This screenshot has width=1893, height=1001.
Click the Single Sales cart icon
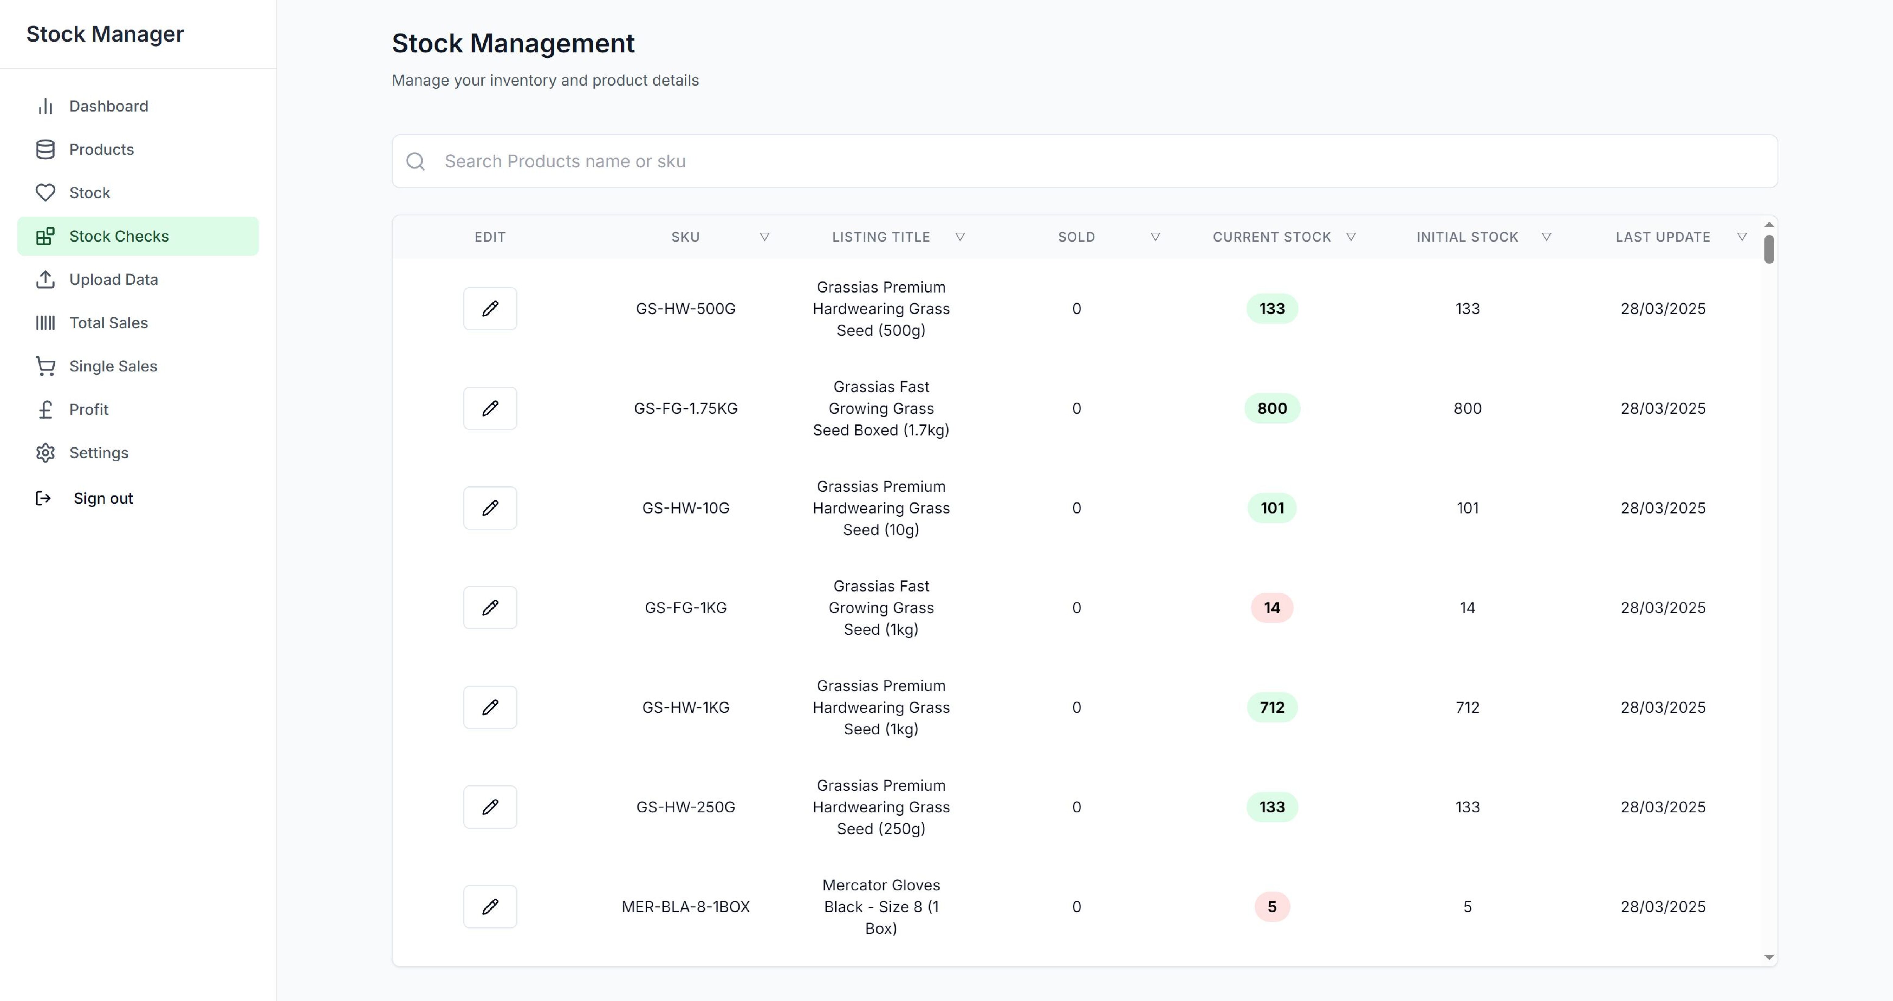click(x=46, y=366)
